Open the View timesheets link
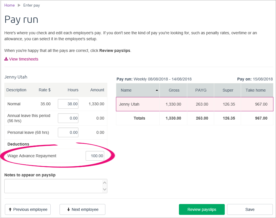Image resolution: width=276 pixels, height=218 pixels. (23, 59)
